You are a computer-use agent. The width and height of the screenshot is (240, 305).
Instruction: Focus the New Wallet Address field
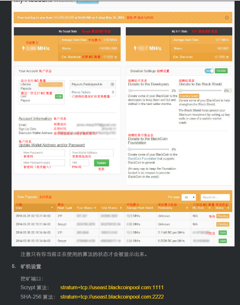[x=92, y=153]
